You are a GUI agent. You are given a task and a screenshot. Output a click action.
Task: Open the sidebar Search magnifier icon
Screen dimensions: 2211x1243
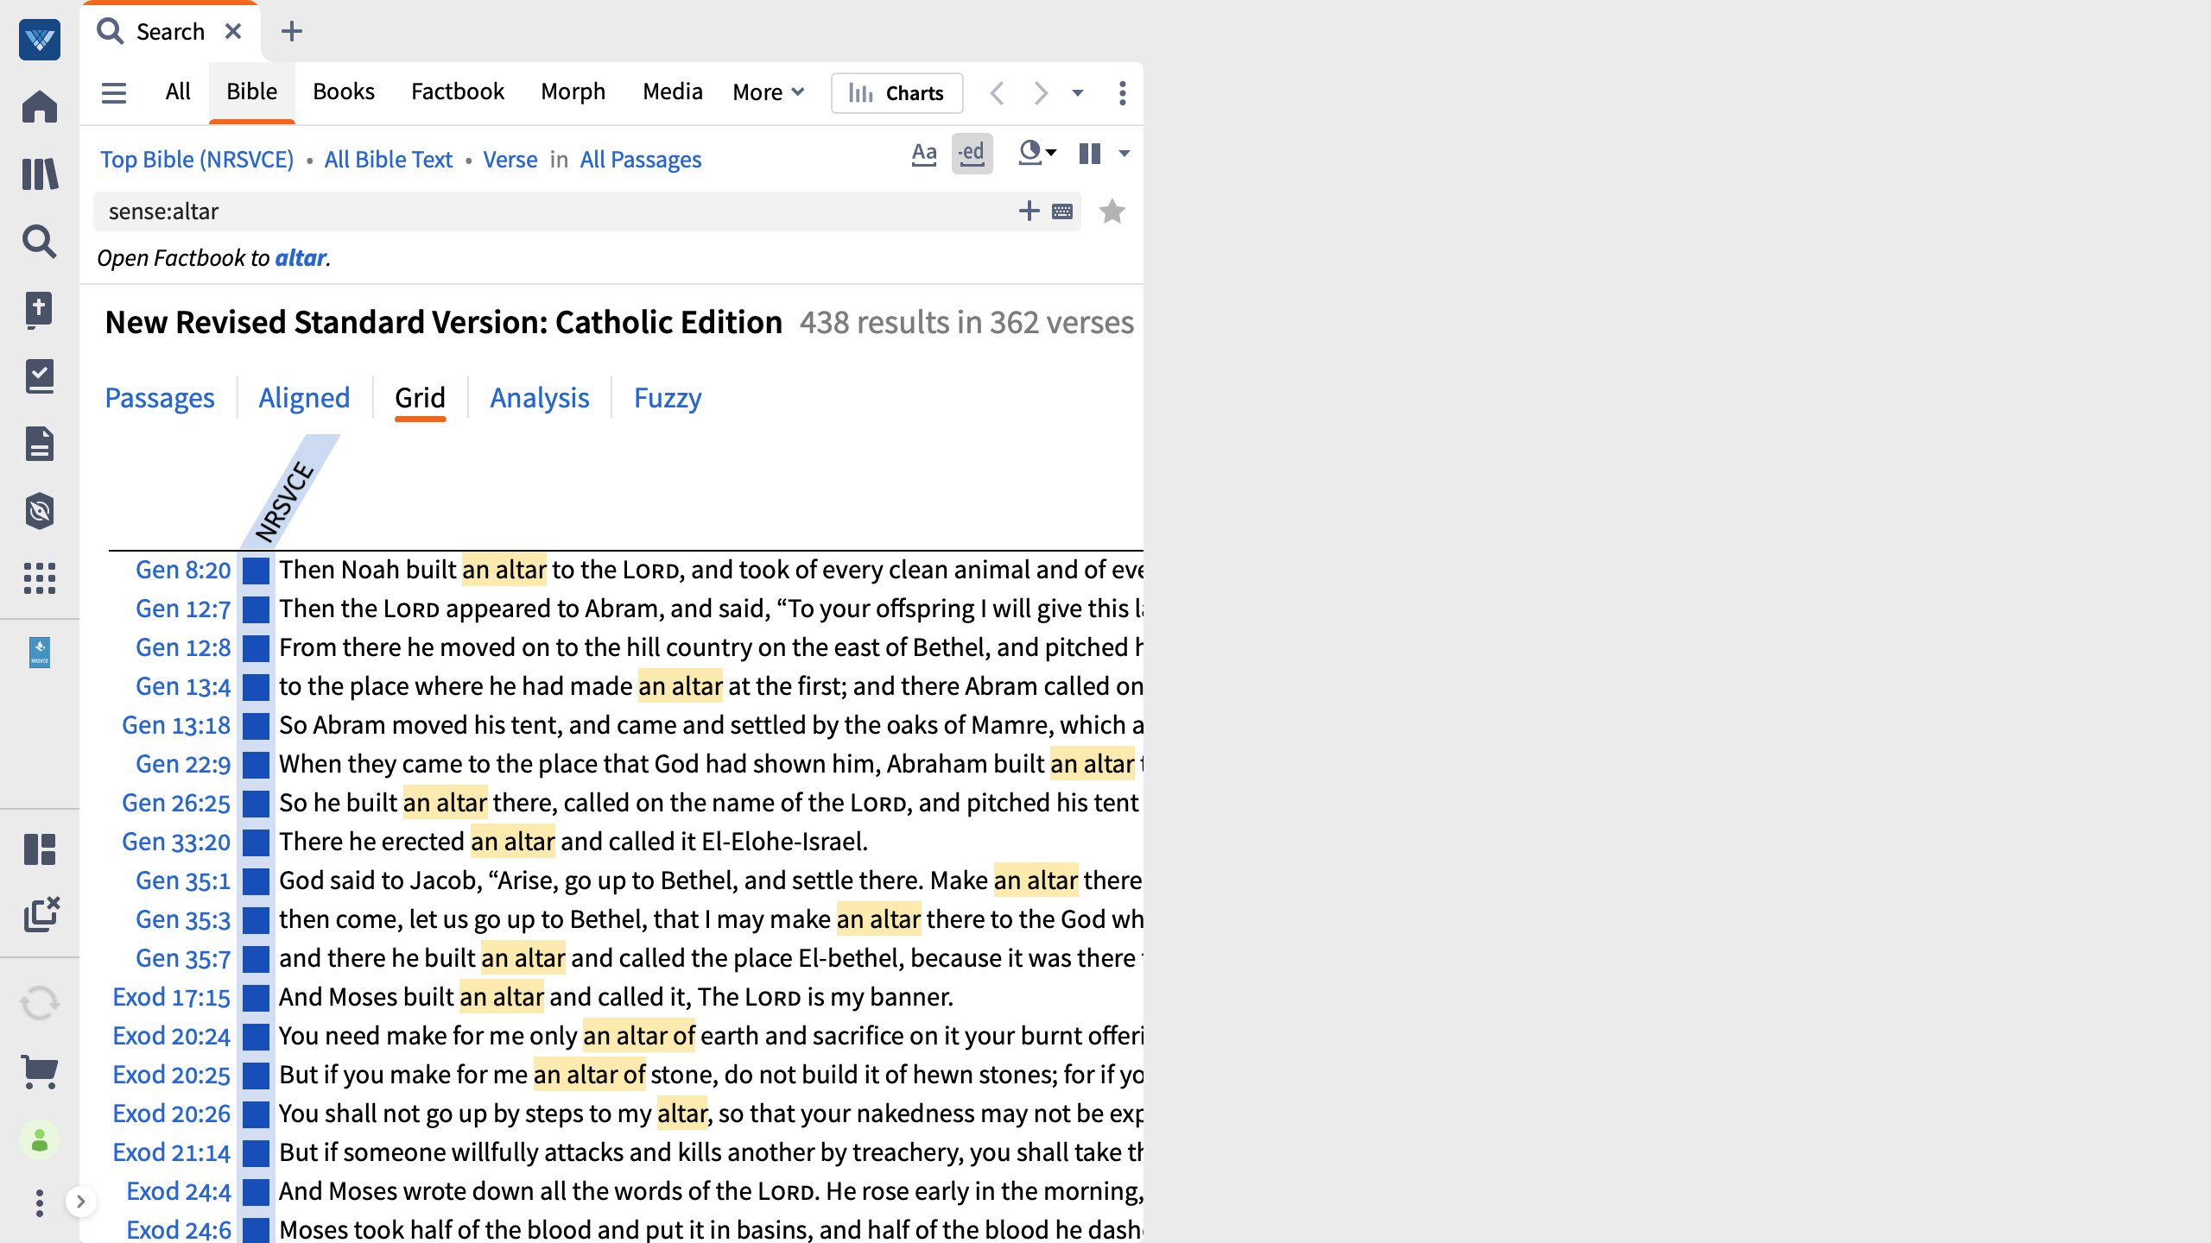[40, 242]
